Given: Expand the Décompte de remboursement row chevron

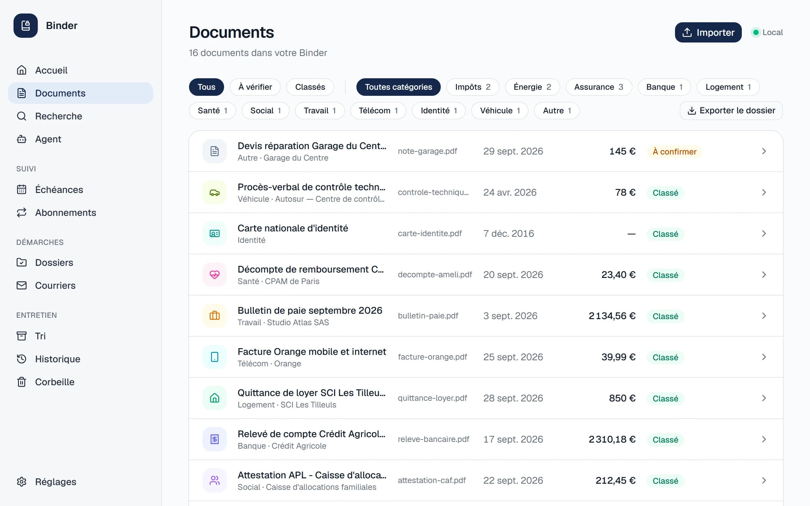Looking at the screenshot, I should [x=764, y=275].
